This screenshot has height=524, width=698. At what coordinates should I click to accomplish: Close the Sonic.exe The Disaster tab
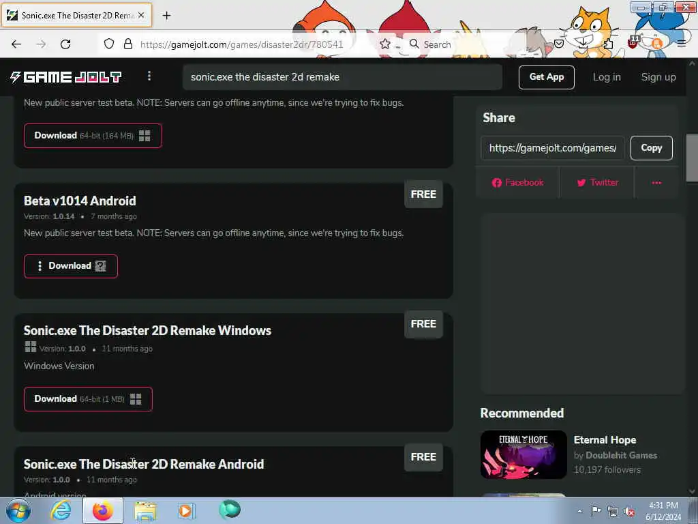141,15
